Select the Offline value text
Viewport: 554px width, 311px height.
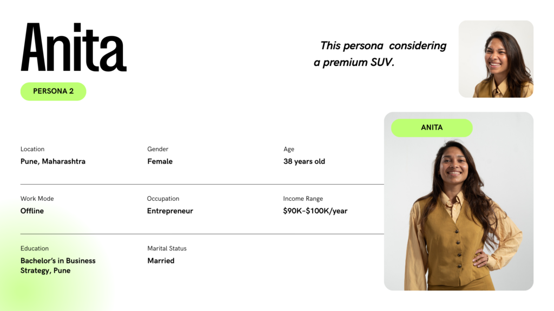point(32,211)
